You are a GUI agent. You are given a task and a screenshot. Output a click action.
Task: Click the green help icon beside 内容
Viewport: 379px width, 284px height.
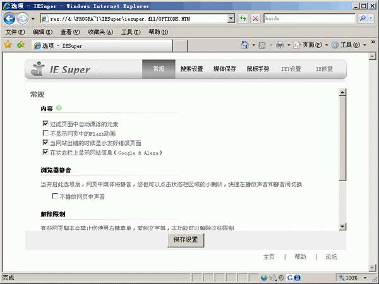coord(59,108)
